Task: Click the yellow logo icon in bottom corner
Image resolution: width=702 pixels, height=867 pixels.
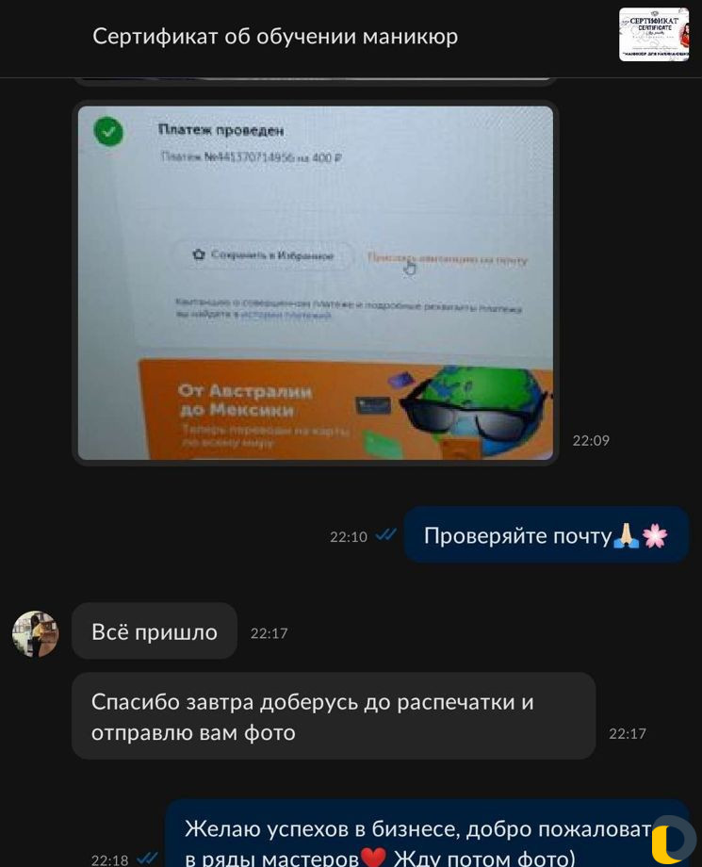Action: click(x=673, y=840)
